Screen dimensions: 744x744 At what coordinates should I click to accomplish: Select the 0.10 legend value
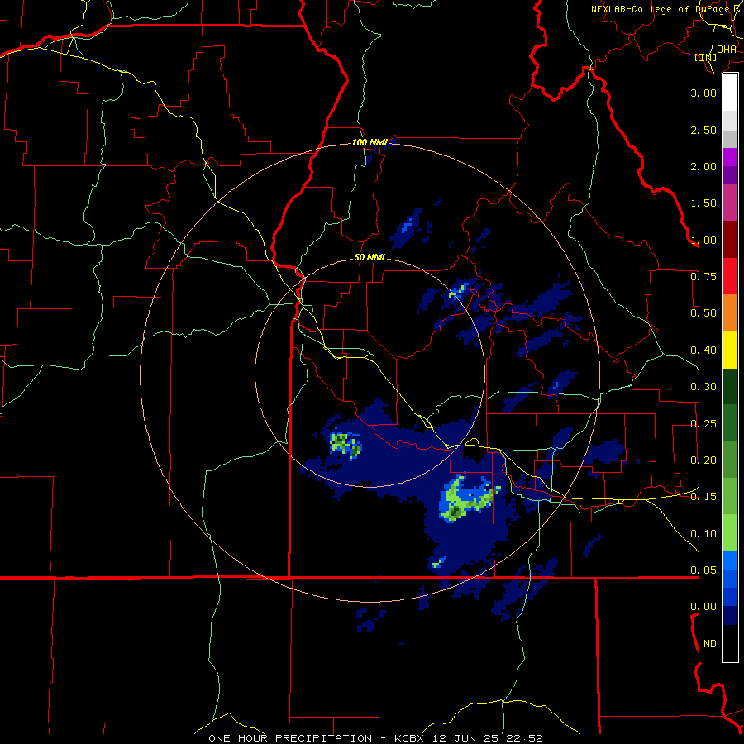[x=703, y=534]
